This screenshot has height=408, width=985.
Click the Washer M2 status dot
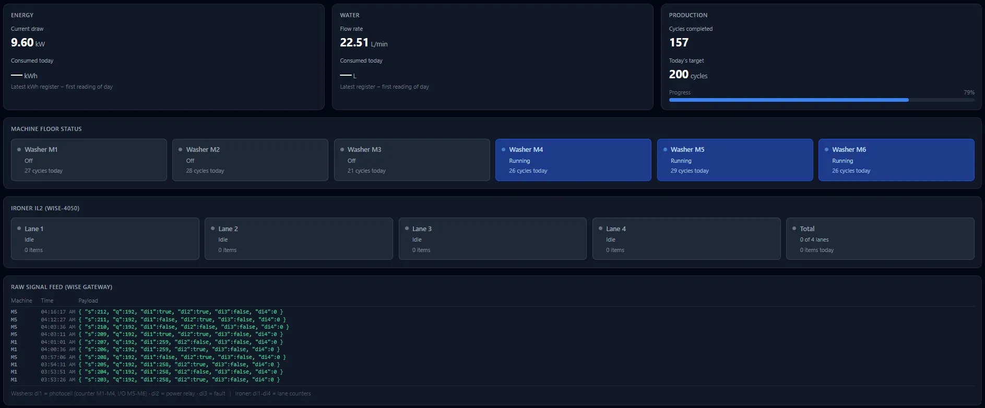tap(181, 150)
